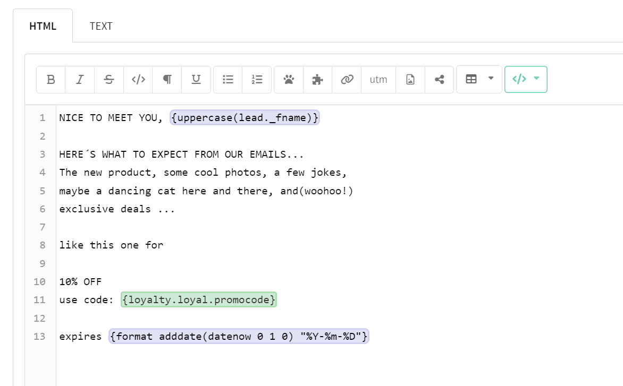The image size is (623, 386).
Task: Open the table dropdown arrow
Action: coord(491,78)
